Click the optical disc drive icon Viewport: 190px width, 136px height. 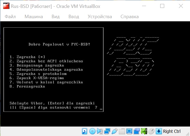pyautogui.click(x=92, y=131)
